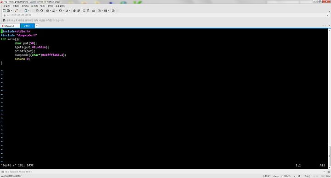Select the active FTZ session tab
The height and width of the screenshot is (178, 331).
click(28, 26)
